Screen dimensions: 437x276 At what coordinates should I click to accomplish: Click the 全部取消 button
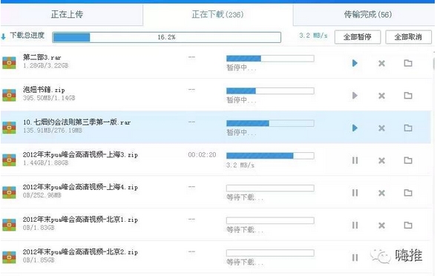pos(408,37)
